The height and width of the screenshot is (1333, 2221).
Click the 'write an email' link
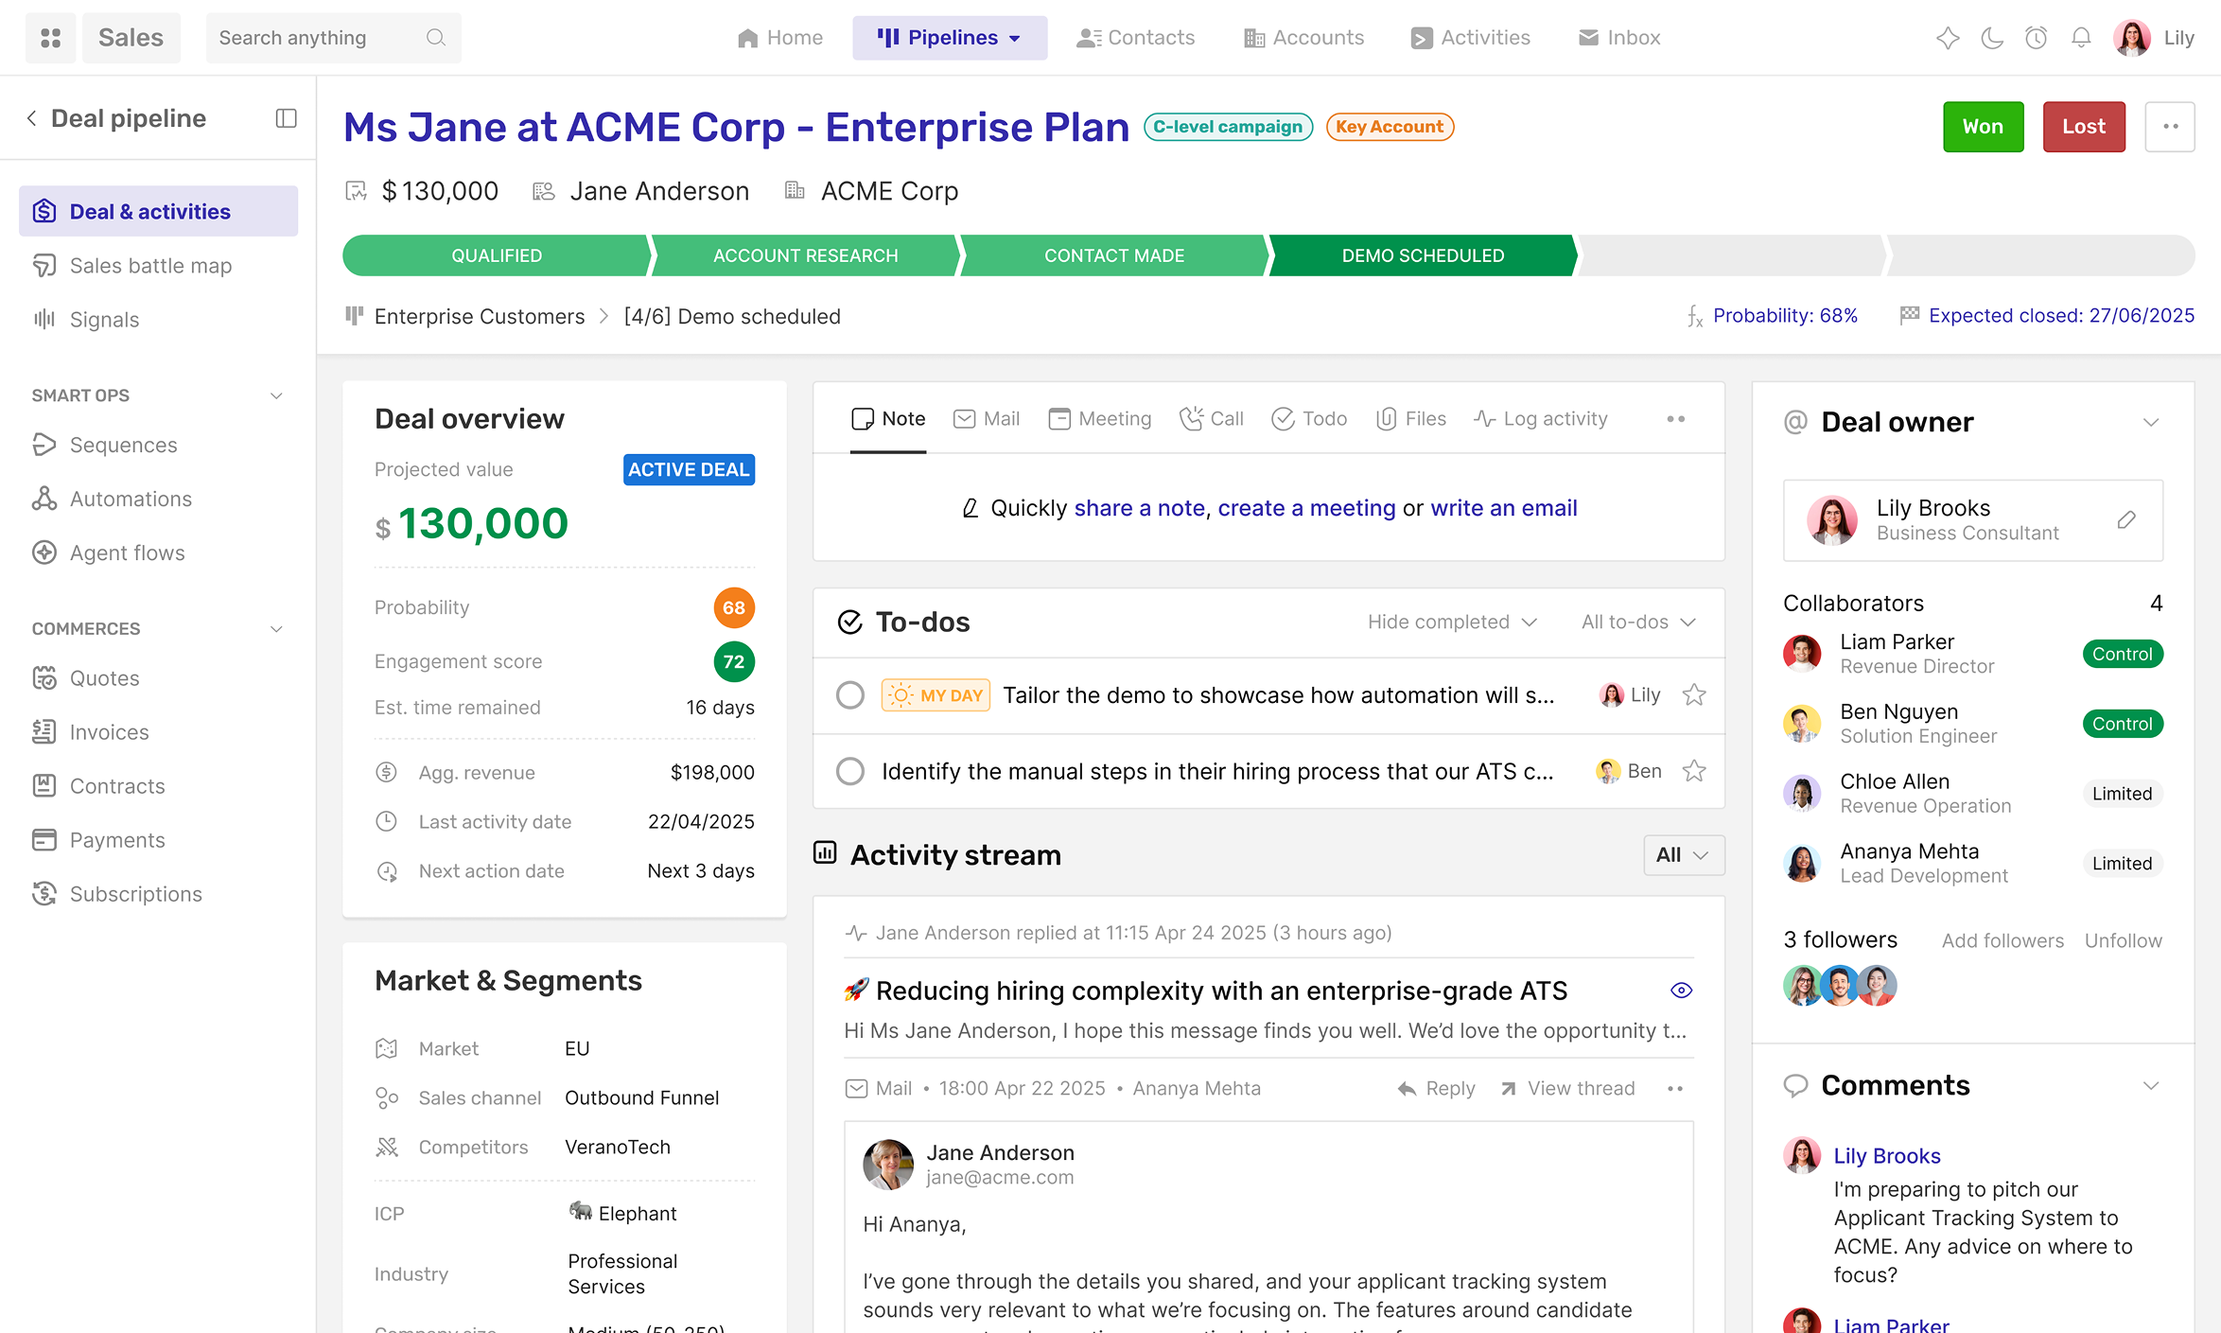click(x=1503, y=508)
